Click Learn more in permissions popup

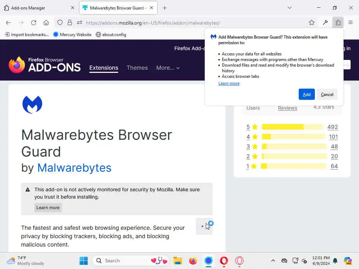(x=229, y=83)
